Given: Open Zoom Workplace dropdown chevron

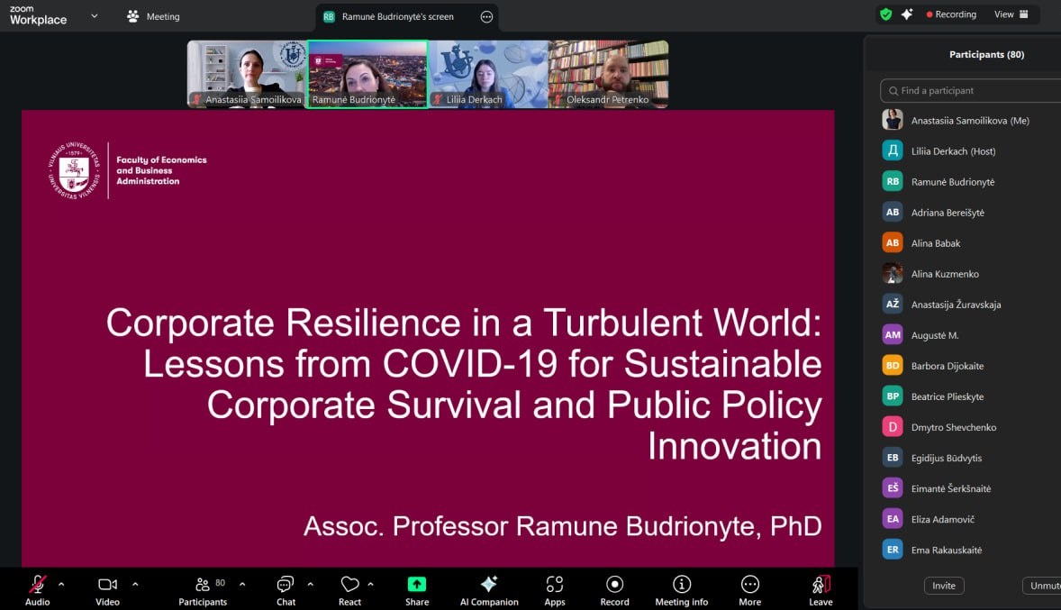Looking at the screenshot, I should (x=95, y=15).
